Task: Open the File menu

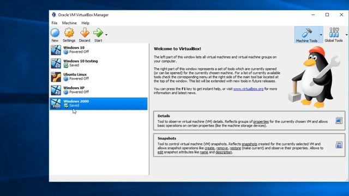Action: point(55,23)
